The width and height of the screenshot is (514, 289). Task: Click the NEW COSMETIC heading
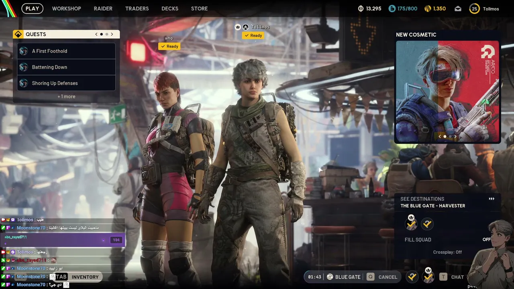point(416,35)
